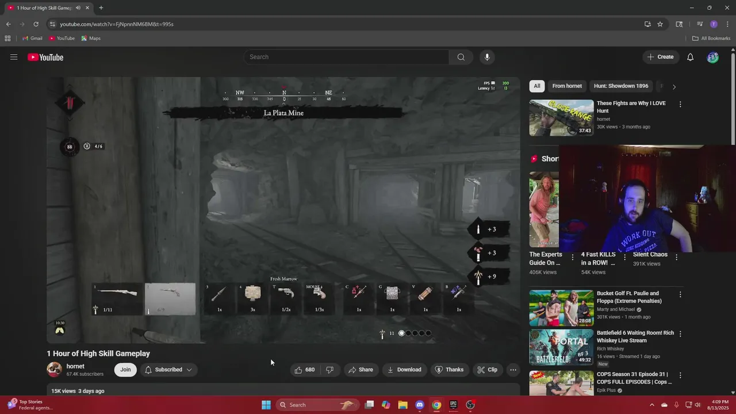This screenshot has height=414, width=736.
Task: Launch Discord from the taskbar
Action: click(420, 405)
